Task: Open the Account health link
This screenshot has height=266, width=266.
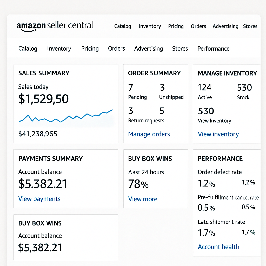Action: click(x=218, y=247)
